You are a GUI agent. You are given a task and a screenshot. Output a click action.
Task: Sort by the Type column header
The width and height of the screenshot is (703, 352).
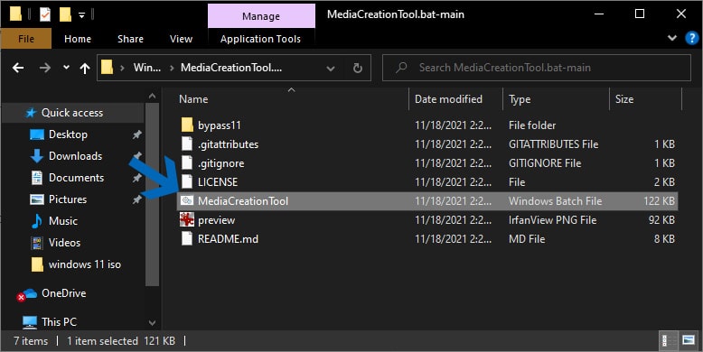pyautogui.click(x=520, y=99)
